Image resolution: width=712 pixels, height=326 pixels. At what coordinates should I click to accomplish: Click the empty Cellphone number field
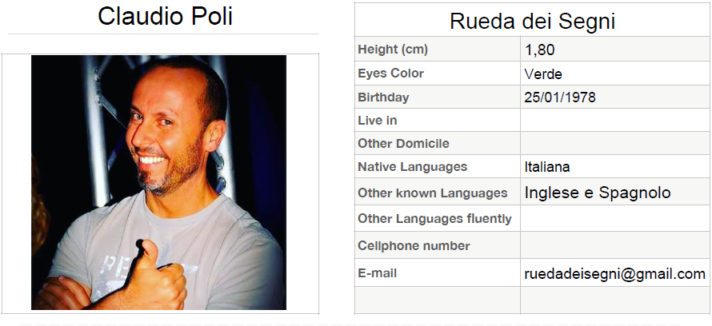tap(615, 245)
